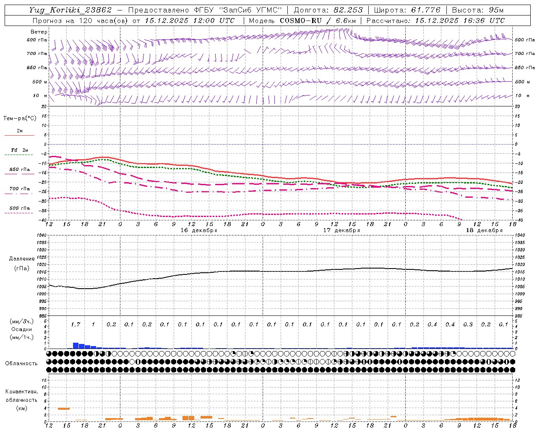Screen dimensions: 537x429
Task: Click the forecast start time 15.12.2025 12:00 UTC
Action: point(190,21)
